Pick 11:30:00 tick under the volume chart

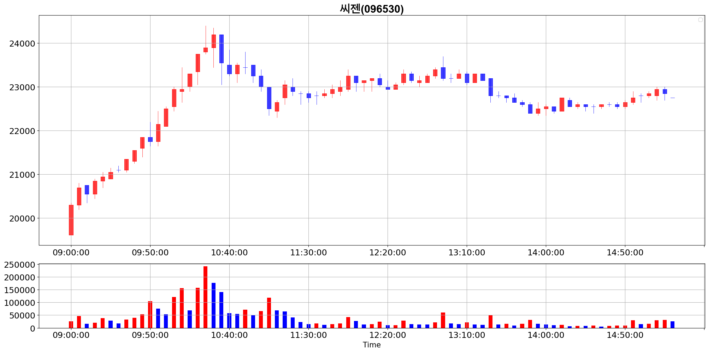pos(308,335)
